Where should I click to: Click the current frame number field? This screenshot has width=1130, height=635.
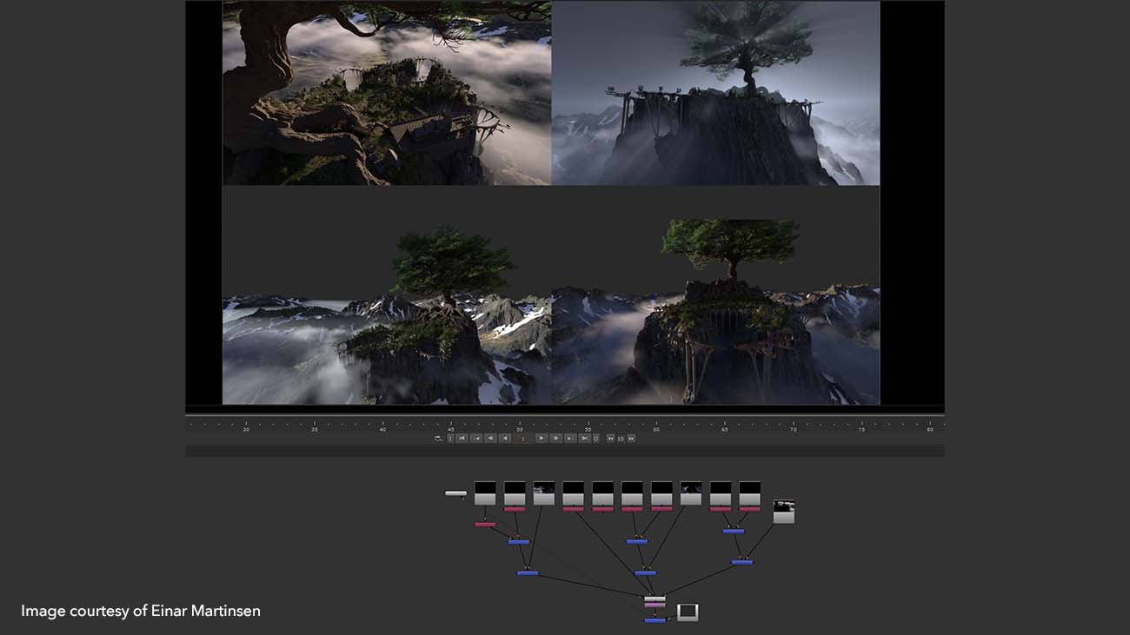coord(522,439)
